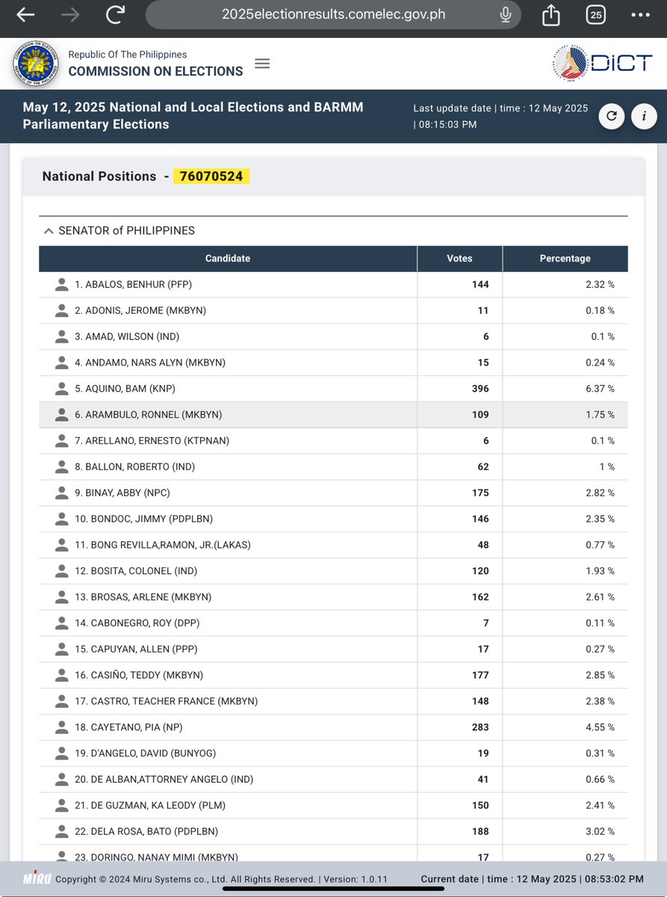Click the person icon beside BOSITA, COLONEL

coord(62,571)
